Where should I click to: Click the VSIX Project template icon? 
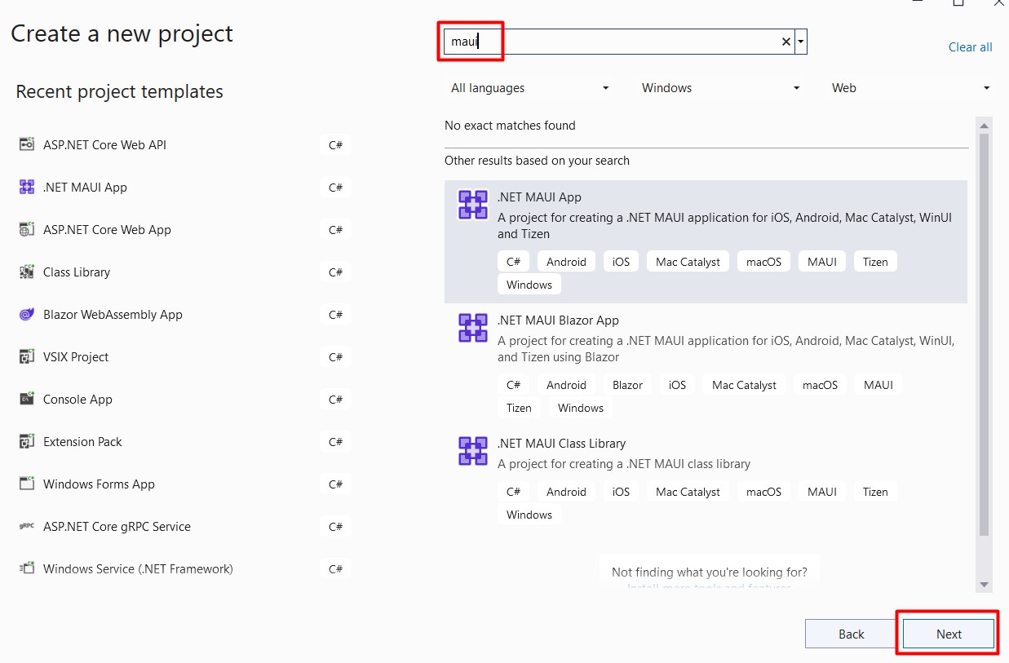pyautogui.click(x=26, y=356)
